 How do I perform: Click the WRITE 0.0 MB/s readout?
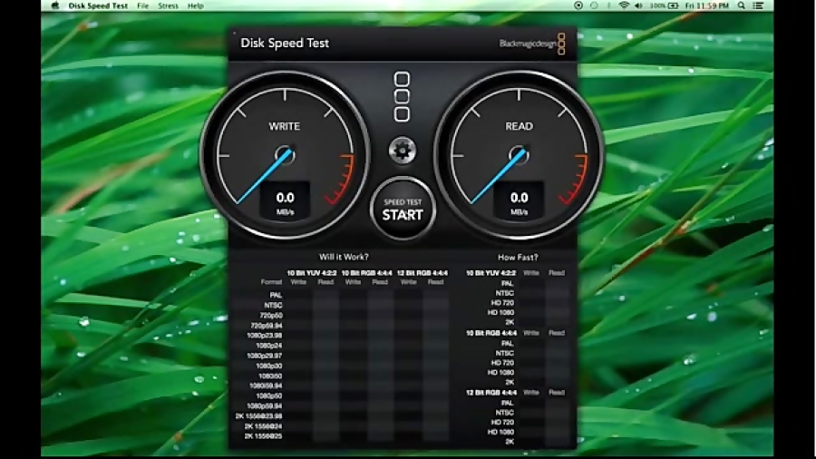click(x=285, y=201)
